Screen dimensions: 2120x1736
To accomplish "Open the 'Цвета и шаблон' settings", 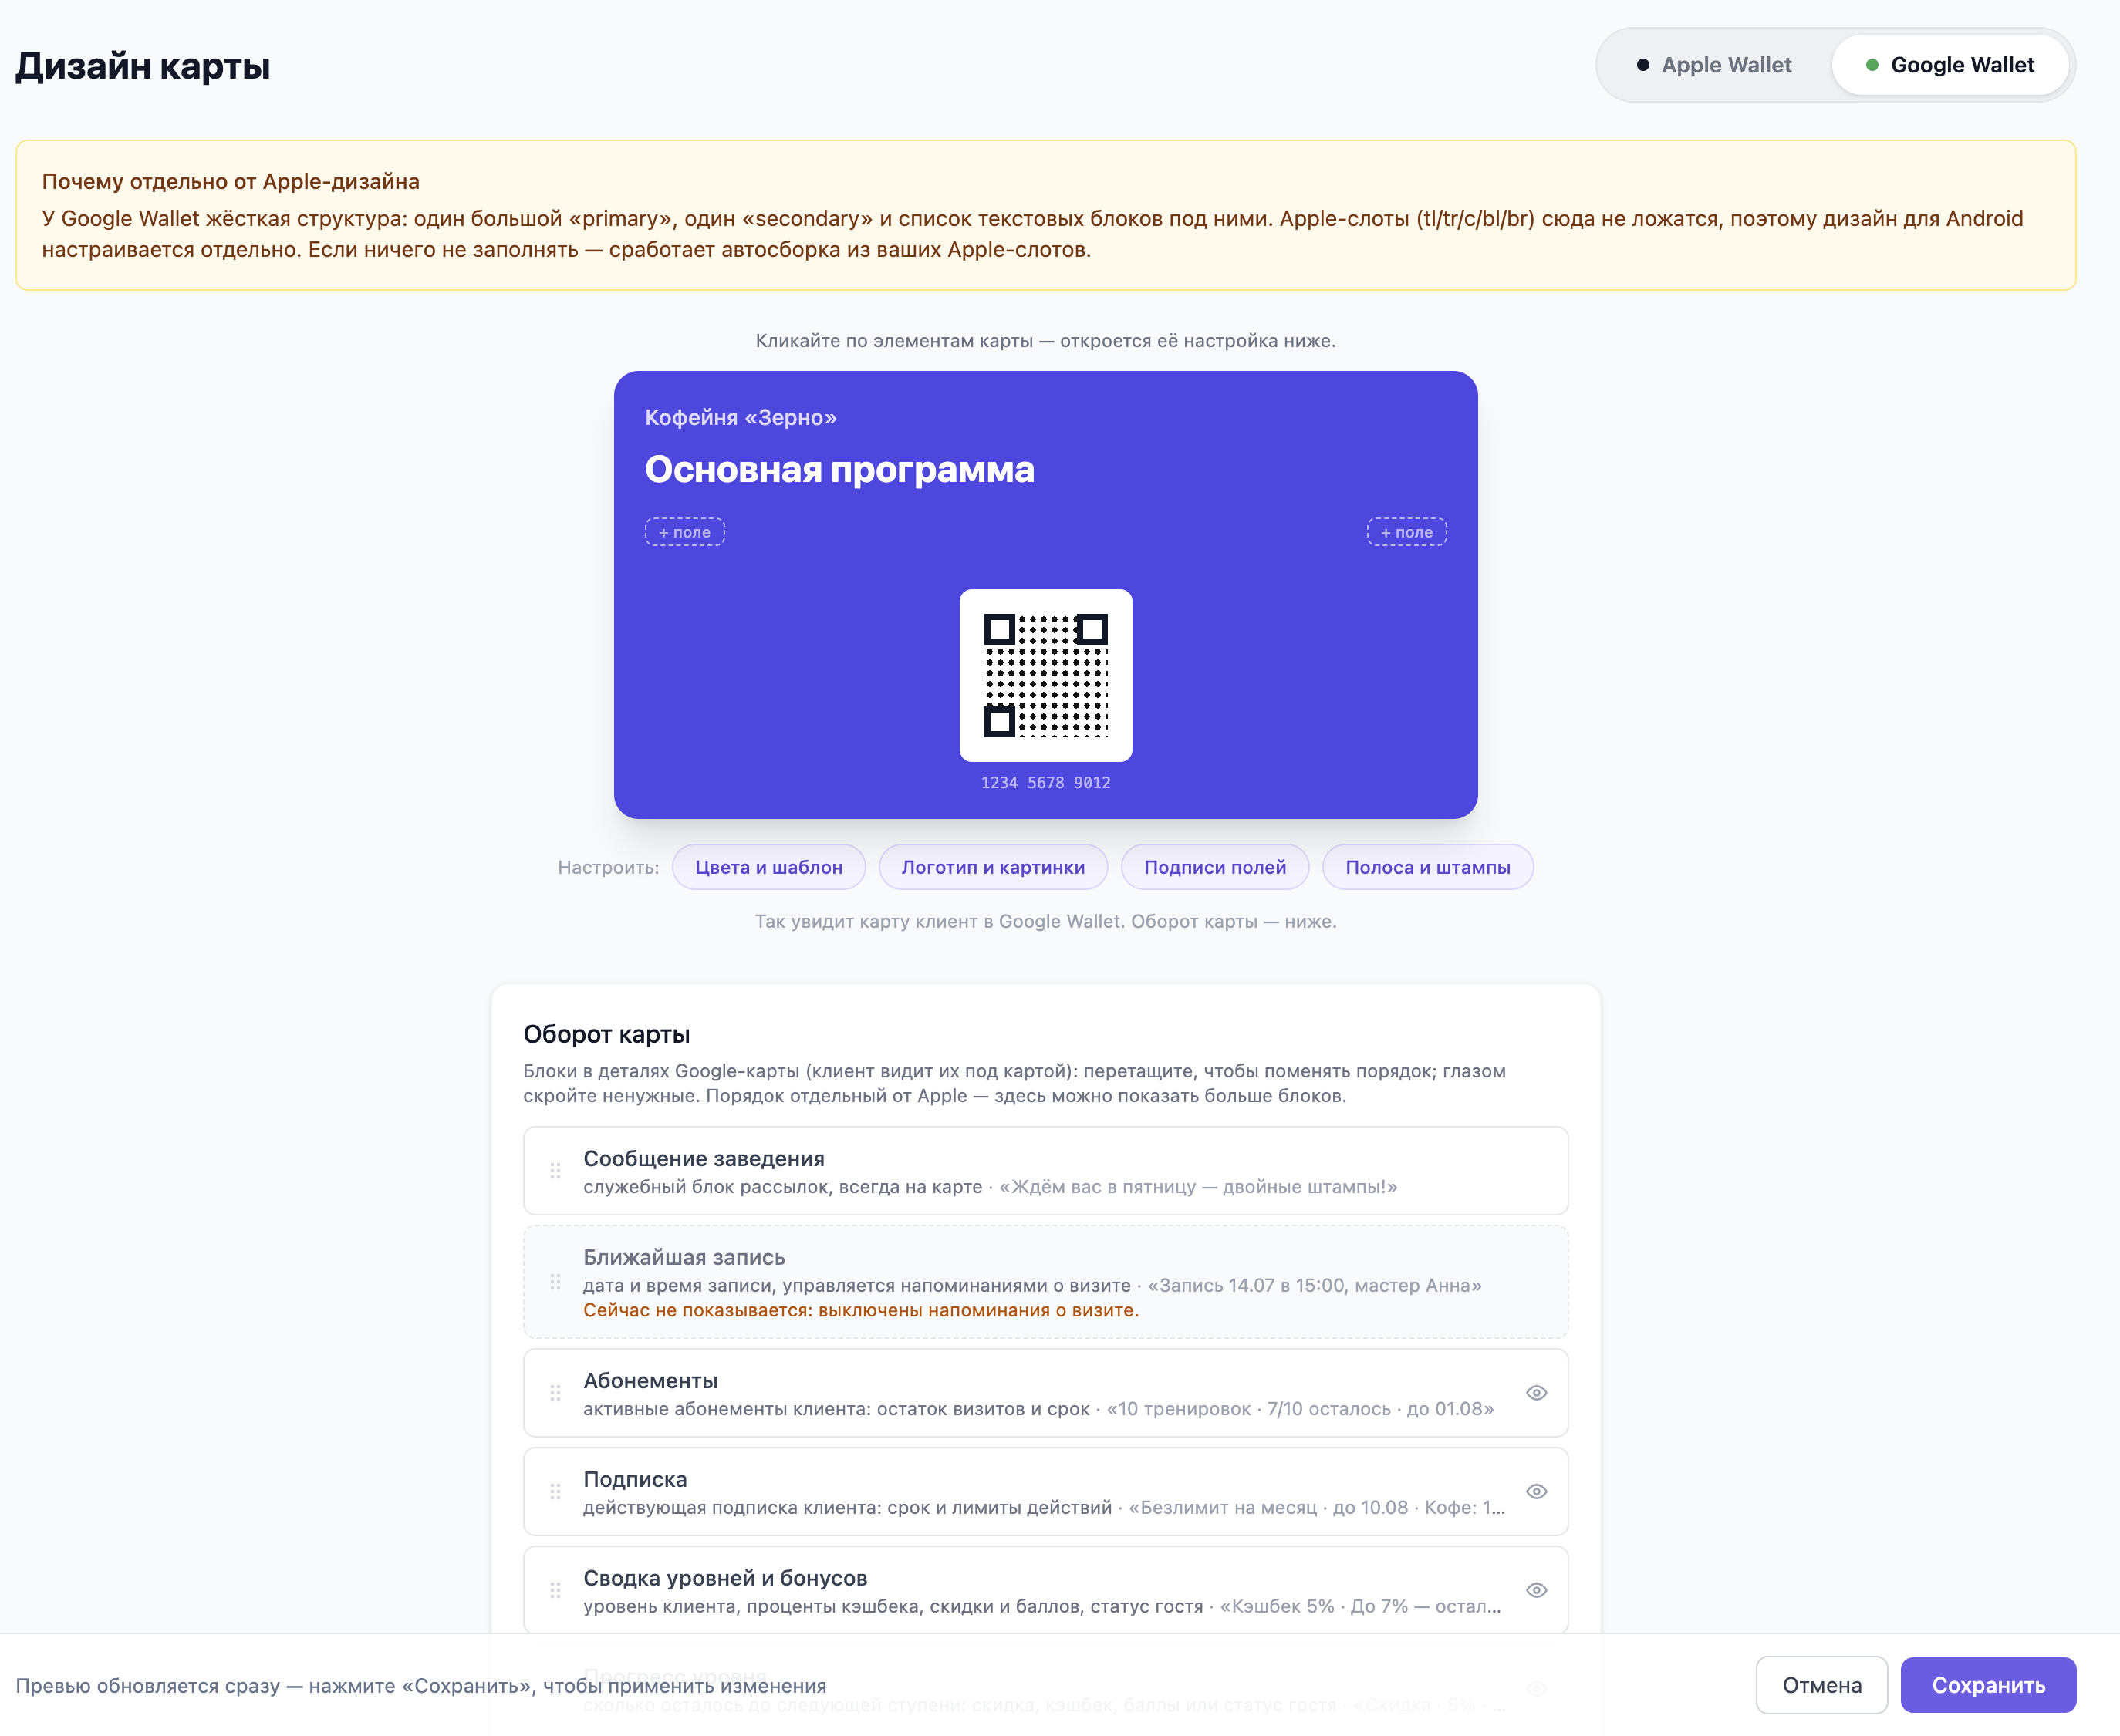I will coord(768,867).
